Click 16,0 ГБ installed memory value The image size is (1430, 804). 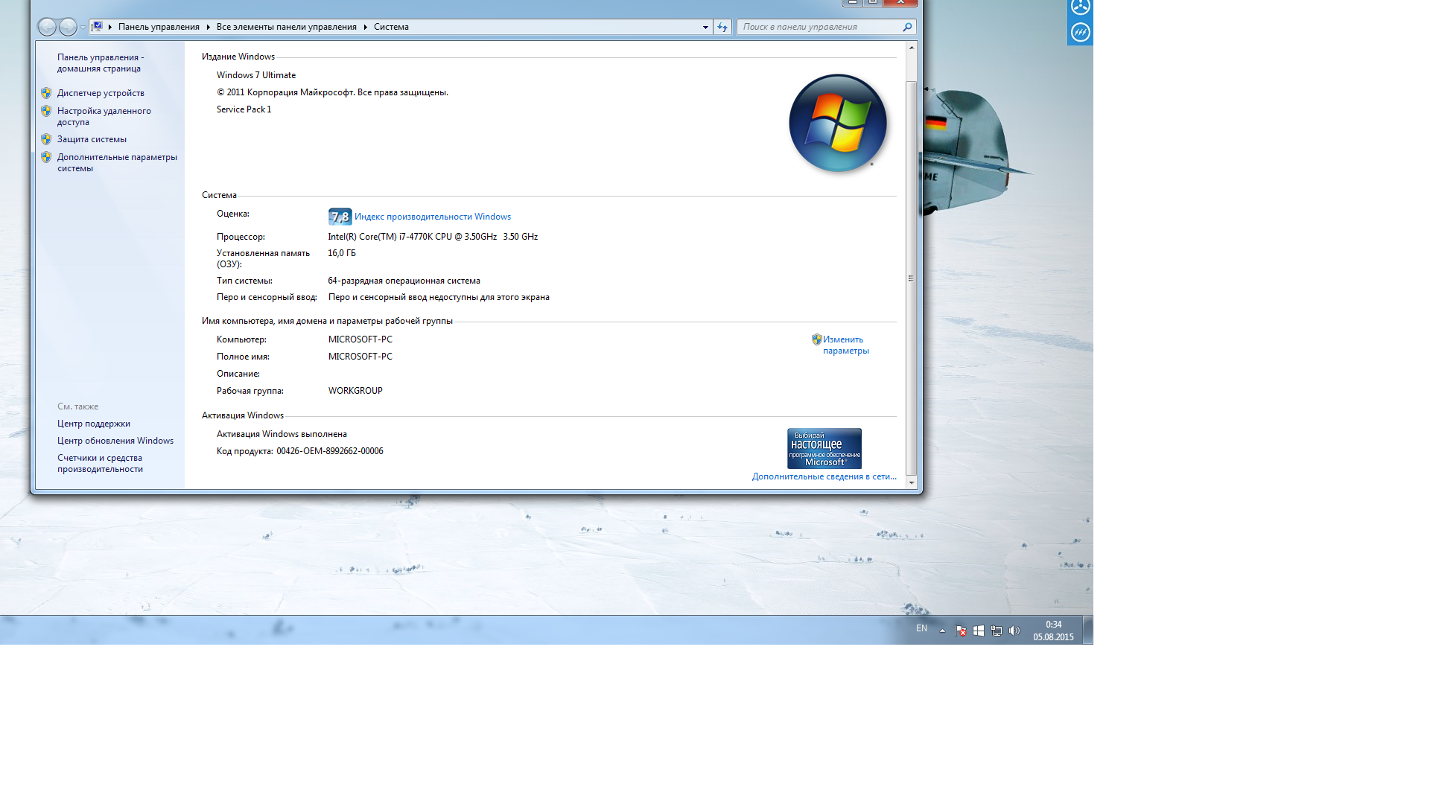coord(342,253)
